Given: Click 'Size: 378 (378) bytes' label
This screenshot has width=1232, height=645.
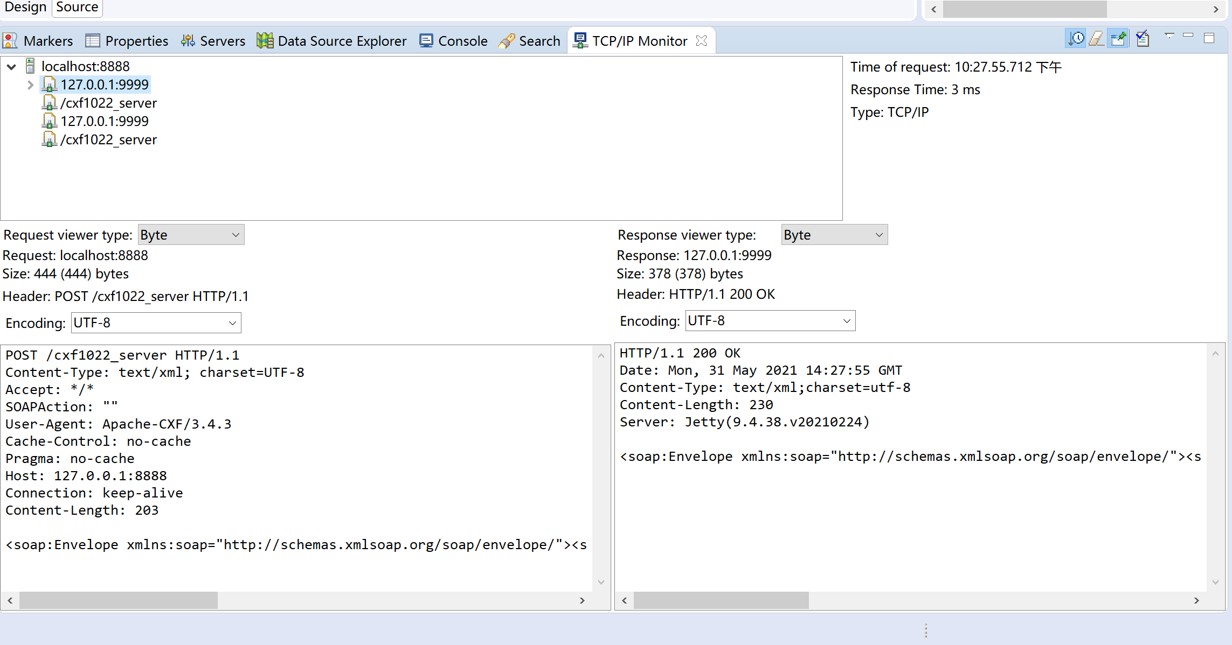Looking at the screenshot, I should coord(680,274).
